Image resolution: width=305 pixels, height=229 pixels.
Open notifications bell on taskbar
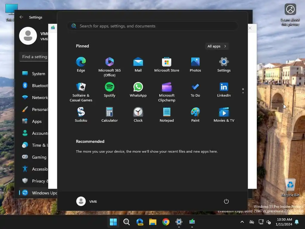[x=297, y=222]
